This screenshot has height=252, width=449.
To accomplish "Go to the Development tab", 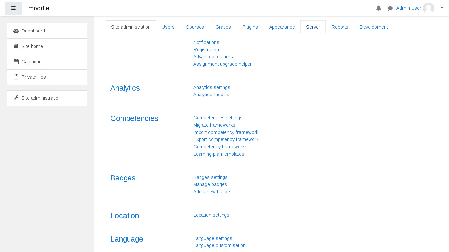I will (373, 27).
